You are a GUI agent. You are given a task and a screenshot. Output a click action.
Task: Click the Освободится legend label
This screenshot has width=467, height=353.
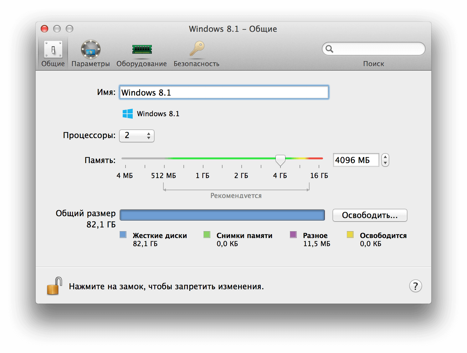[383, 236]
